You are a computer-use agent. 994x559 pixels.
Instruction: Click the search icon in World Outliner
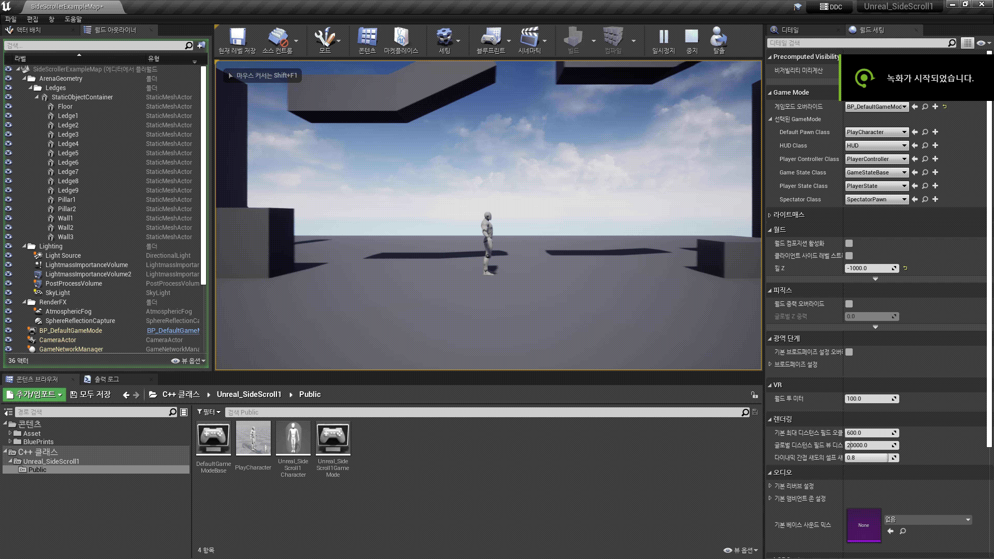point(189,46)
